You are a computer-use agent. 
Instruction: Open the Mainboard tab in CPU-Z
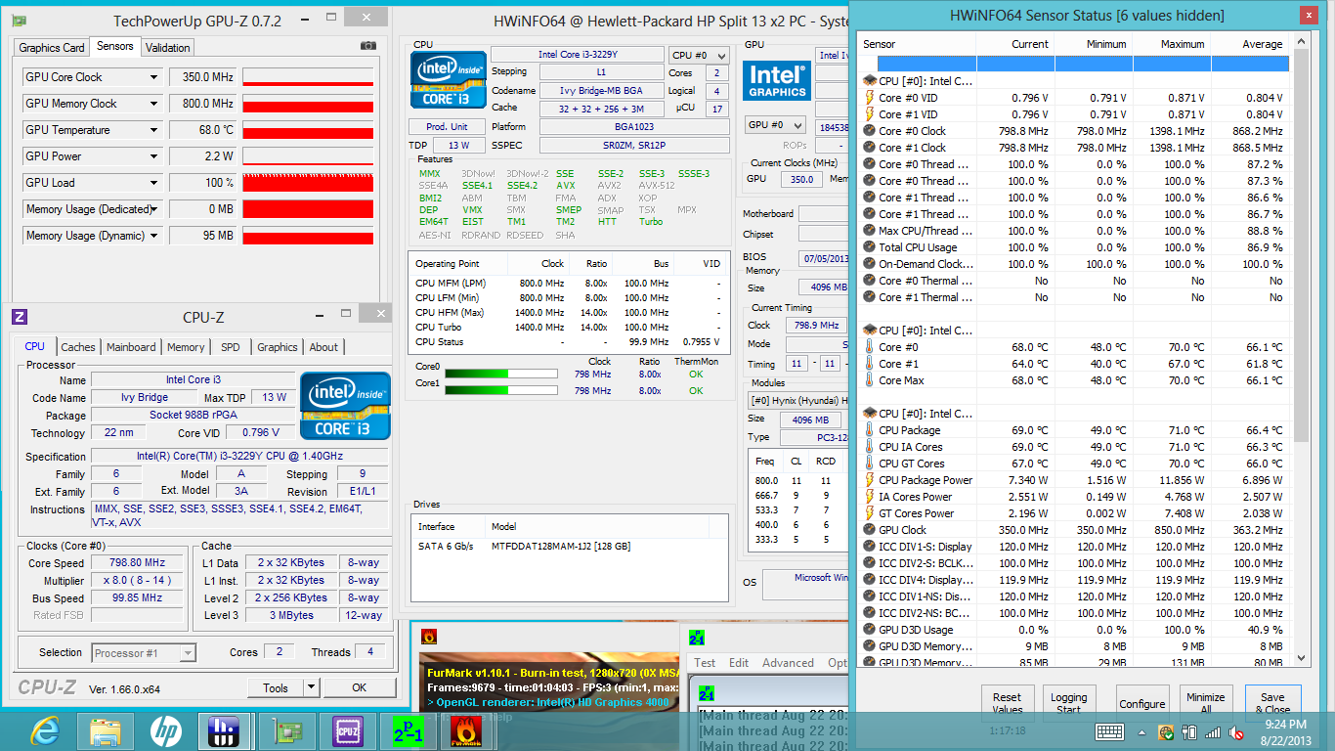(x=131, y=347)
